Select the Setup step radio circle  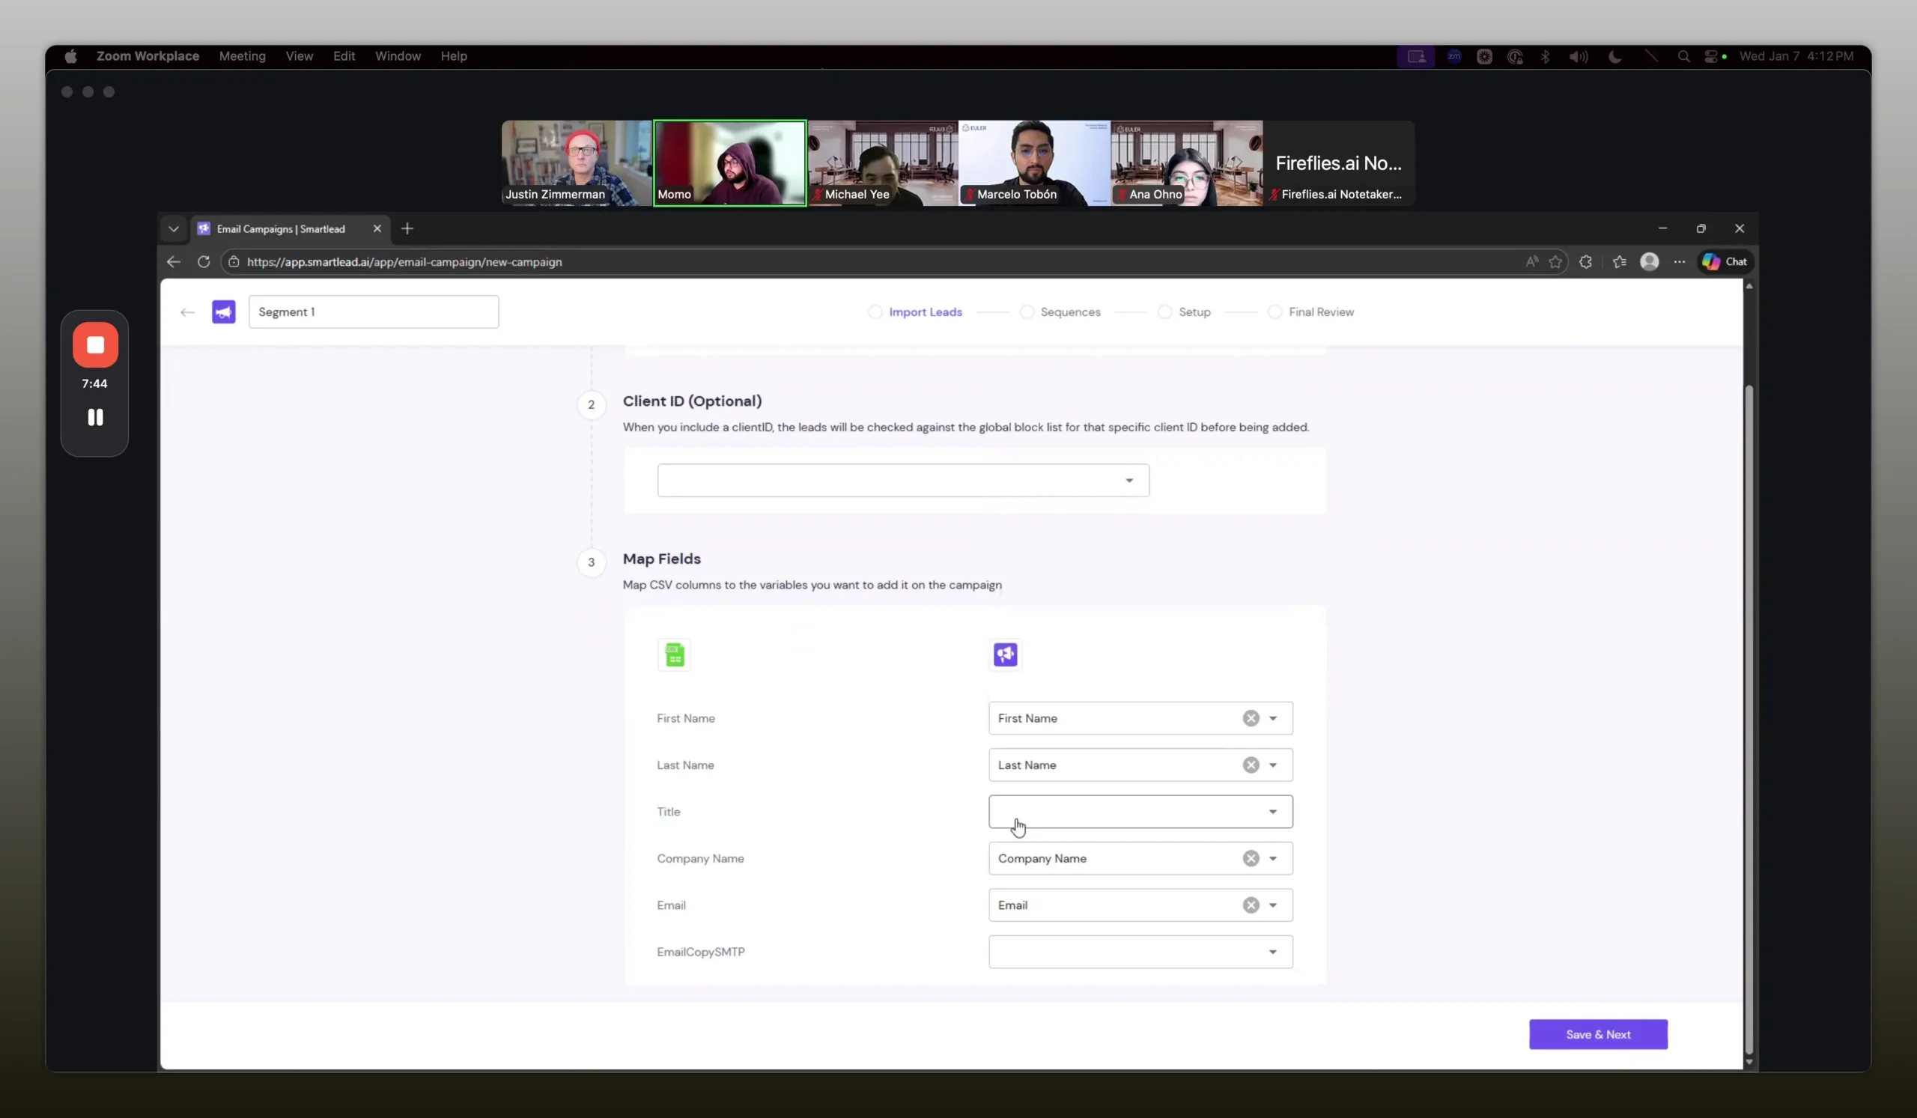tap(1164, 312)
